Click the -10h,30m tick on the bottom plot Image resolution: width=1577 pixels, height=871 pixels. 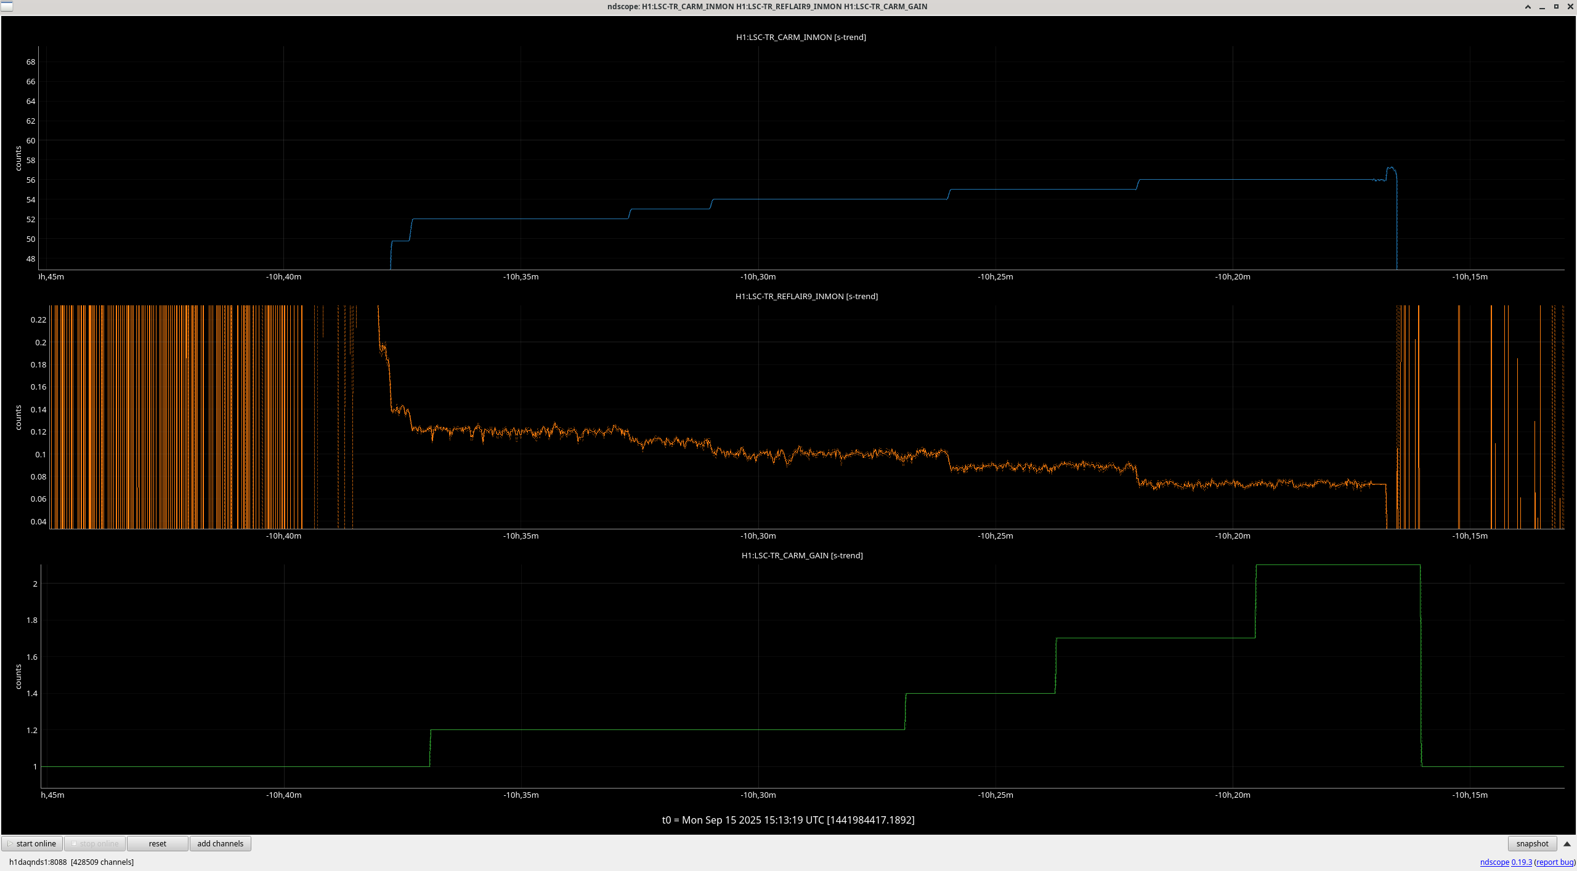[x=758, y=795]
